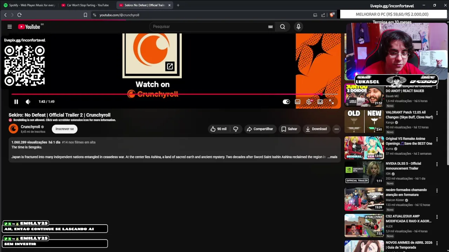This screenshot has width=449, height=252.
Task: Switch player to theater mode
Action: (x=320, y=102)
